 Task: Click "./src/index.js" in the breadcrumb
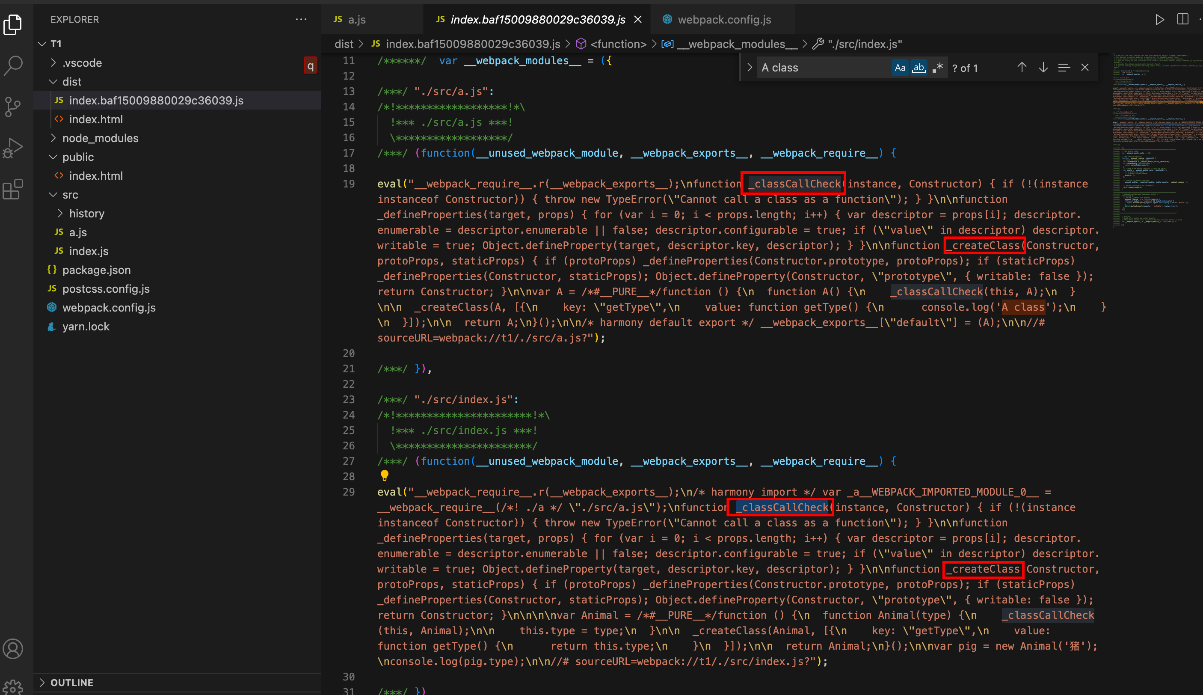tap(864, 44)
